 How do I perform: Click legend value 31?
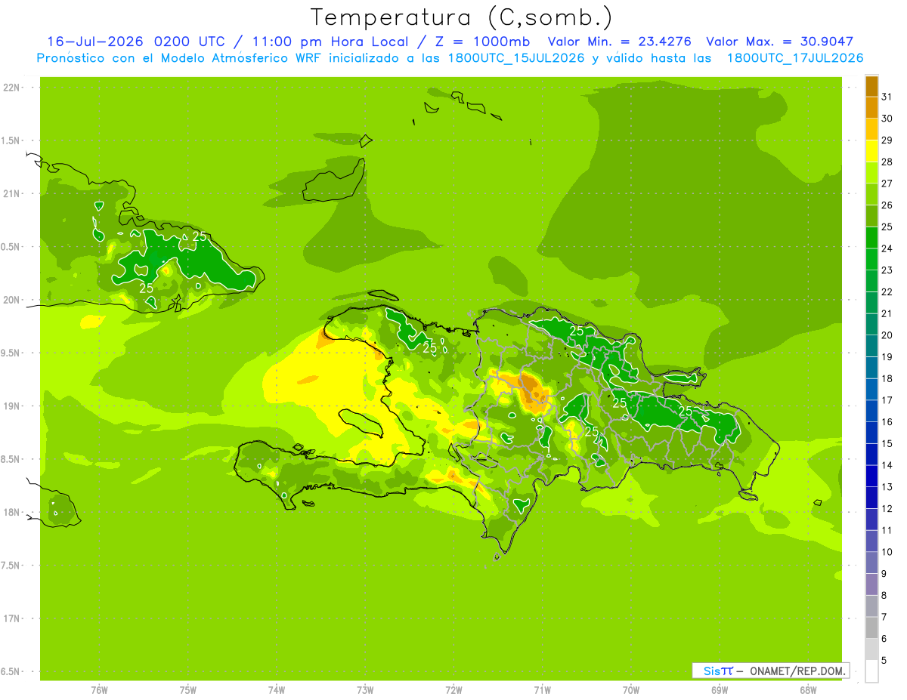click(887, 97)
